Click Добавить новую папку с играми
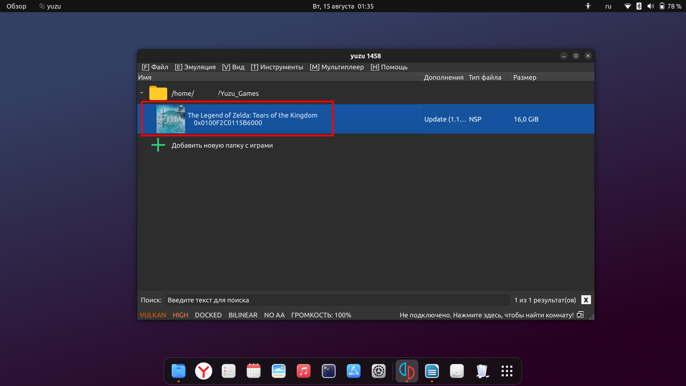 pyautogui.click(x=222, y=145)
